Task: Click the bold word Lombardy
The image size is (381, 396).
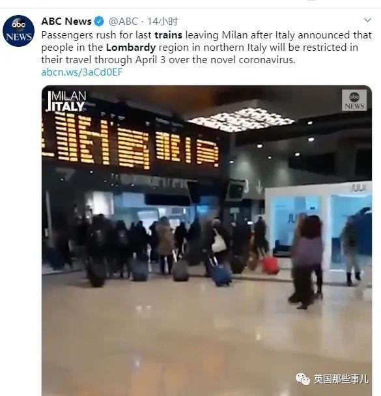Action: (x=131, y=48)
